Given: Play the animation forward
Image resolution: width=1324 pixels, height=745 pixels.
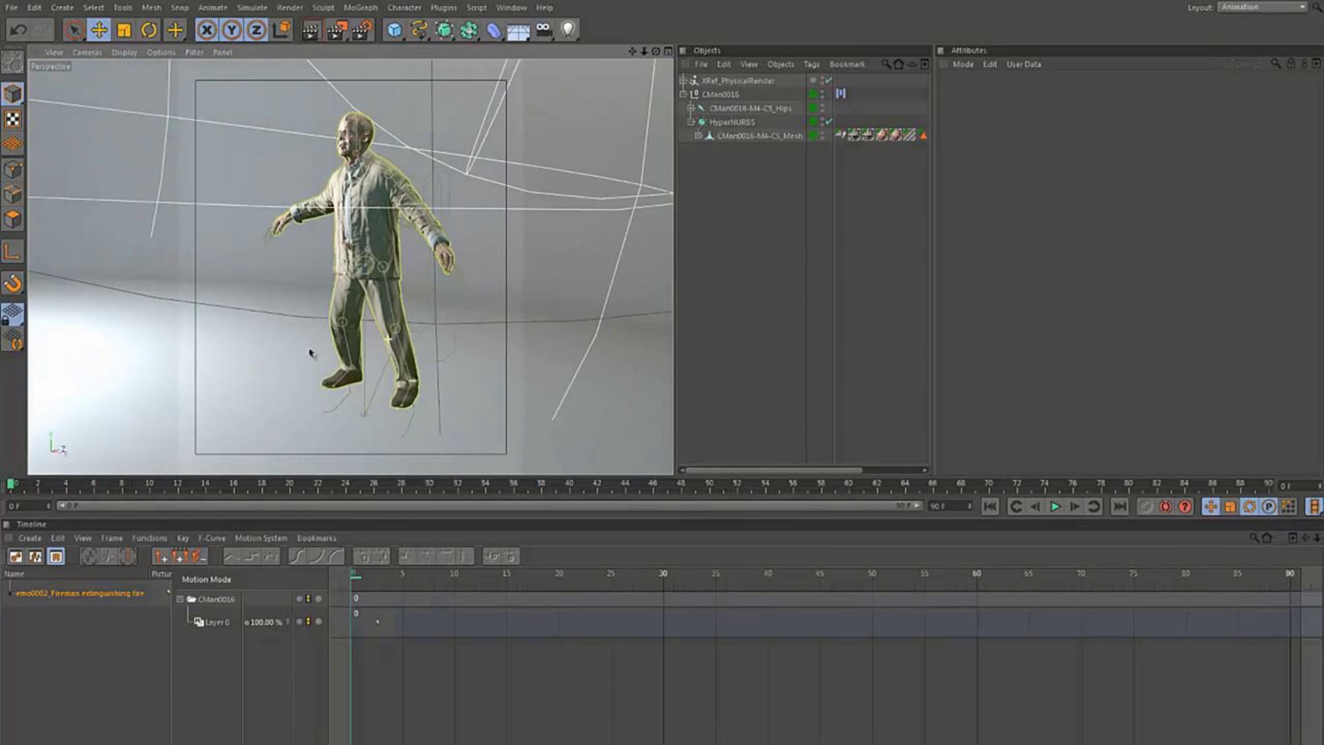Looking at the screenshot, I should (1055, 507).
